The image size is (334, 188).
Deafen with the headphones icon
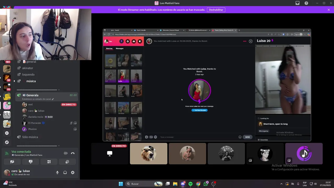[x=65, y=173]
